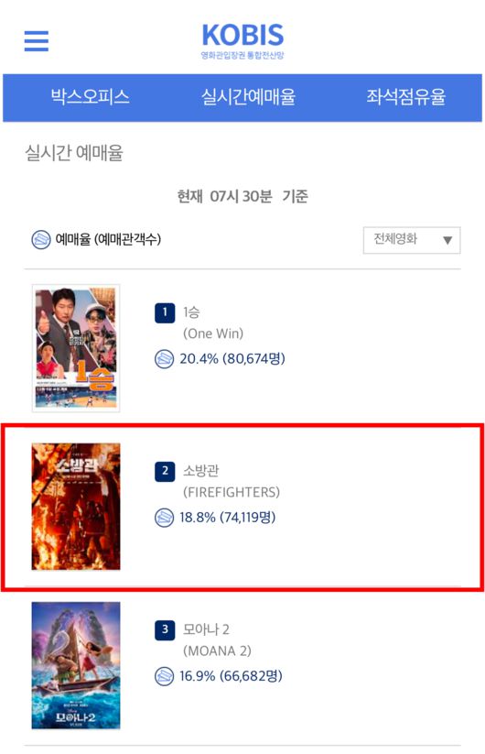
Task: Switch to the 실시간예매율 tab
Action: [248, 97]
